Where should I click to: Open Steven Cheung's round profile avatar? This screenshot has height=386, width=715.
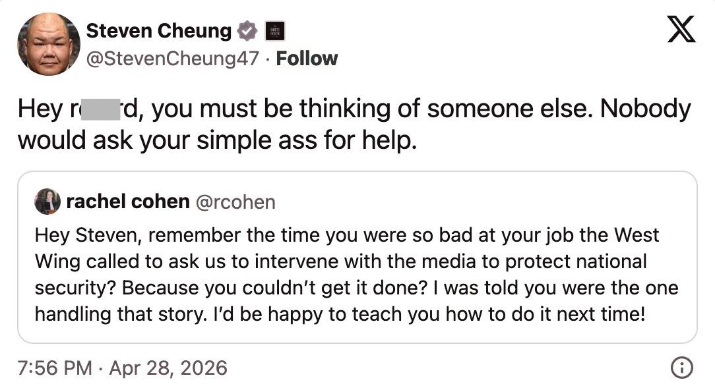pyautogui.click(x=48, y=43)
